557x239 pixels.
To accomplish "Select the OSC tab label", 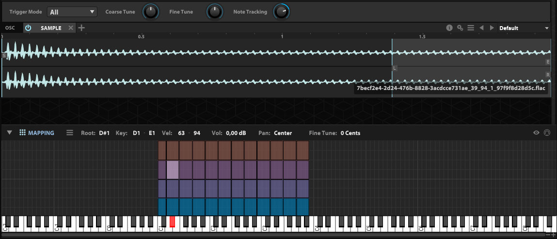I will coord(10,28).
